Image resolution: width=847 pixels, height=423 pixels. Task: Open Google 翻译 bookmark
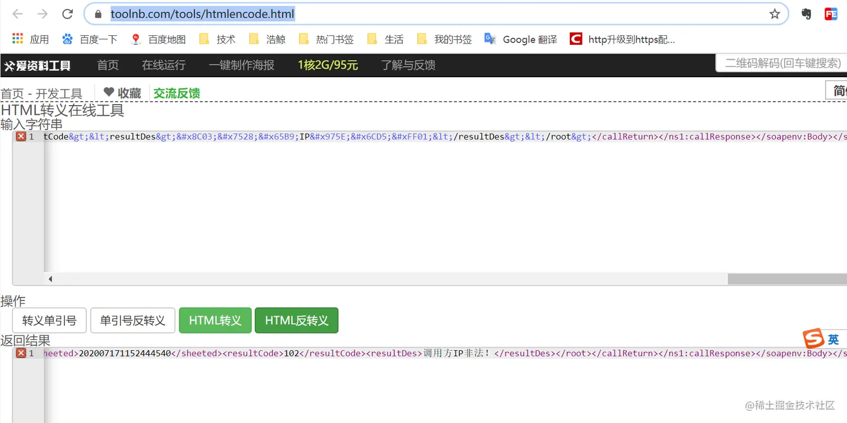click(x=521, y=39)
